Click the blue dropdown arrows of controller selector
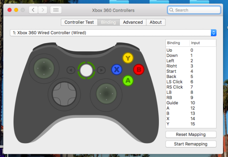 click(214, 33)
